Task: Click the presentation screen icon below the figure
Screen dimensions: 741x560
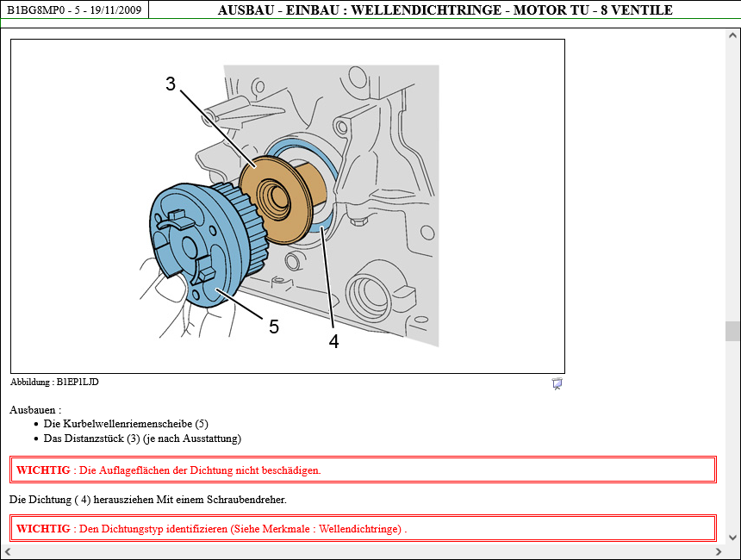Action: [557, 383]
